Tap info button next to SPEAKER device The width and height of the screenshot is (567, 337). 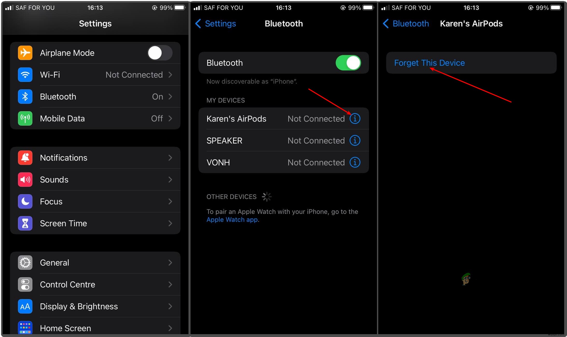(355, 140)
